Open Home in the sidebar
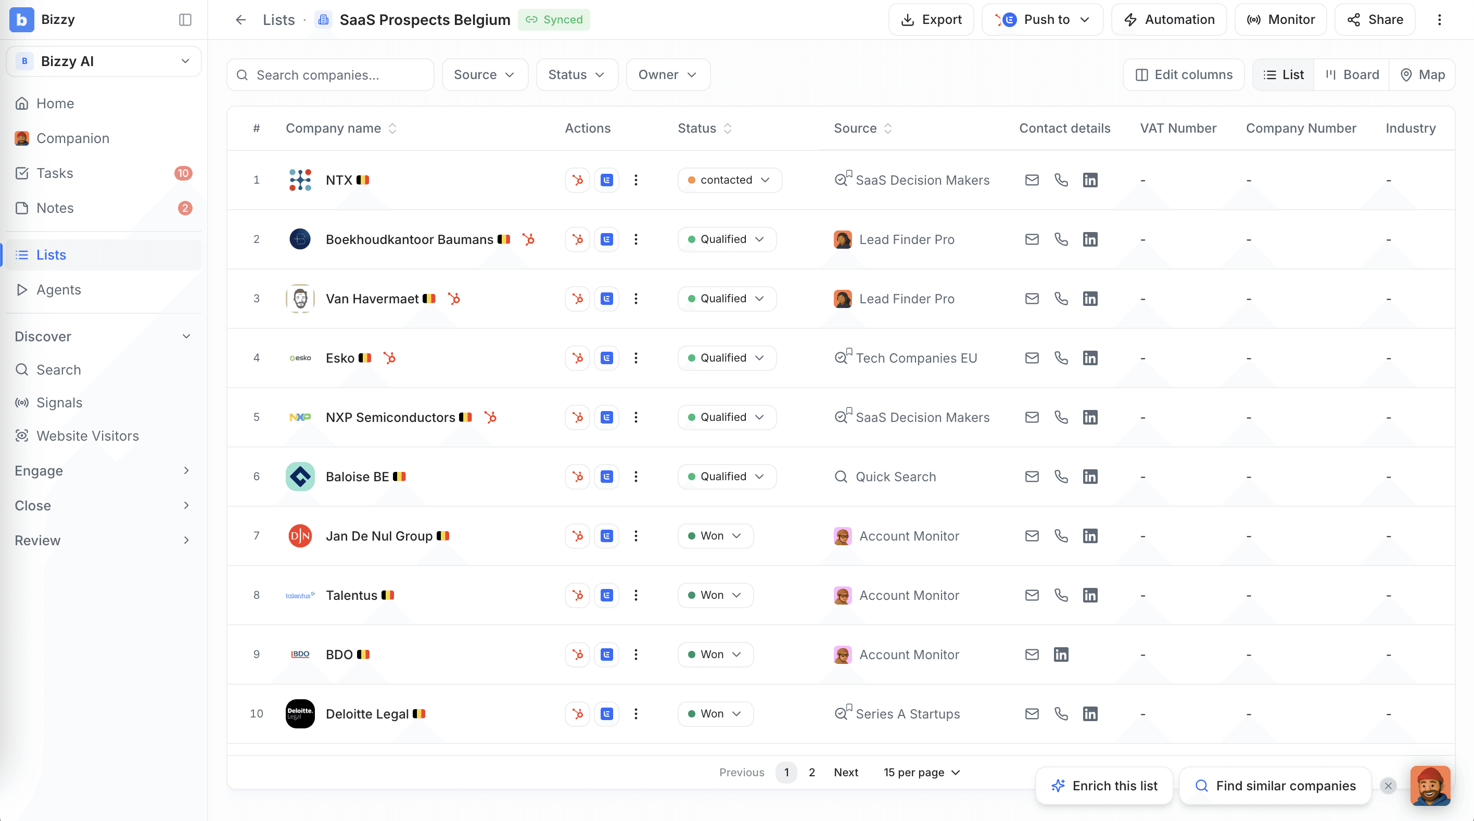This screenshot has width=1474, height=821. click(104, 104)
